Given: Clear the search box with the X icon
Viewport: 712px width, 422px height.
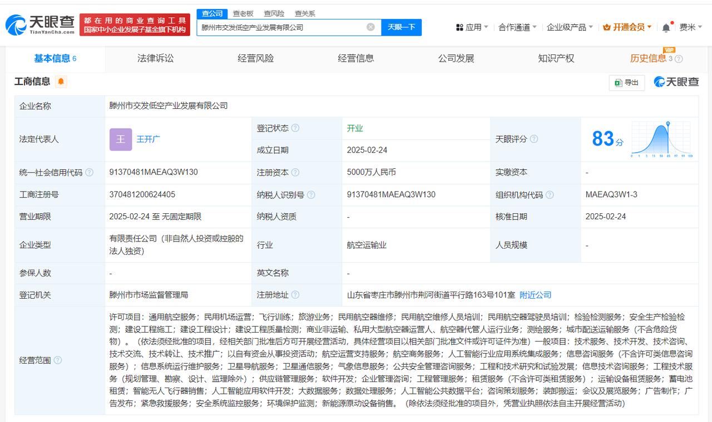Looking at the screenshot, I should (x=370, y=27).
